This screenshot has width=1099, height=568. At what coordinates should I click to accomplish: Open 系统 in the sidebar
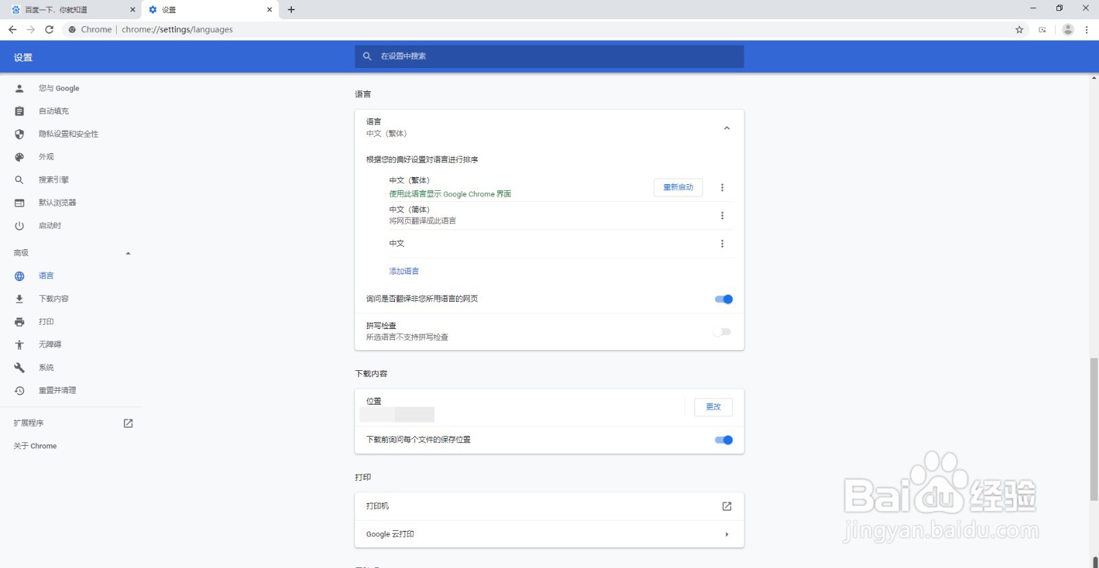[46, 367]
